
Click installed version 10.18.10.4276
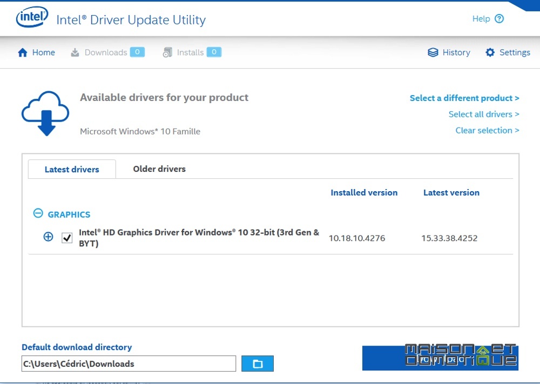[357, 238]
